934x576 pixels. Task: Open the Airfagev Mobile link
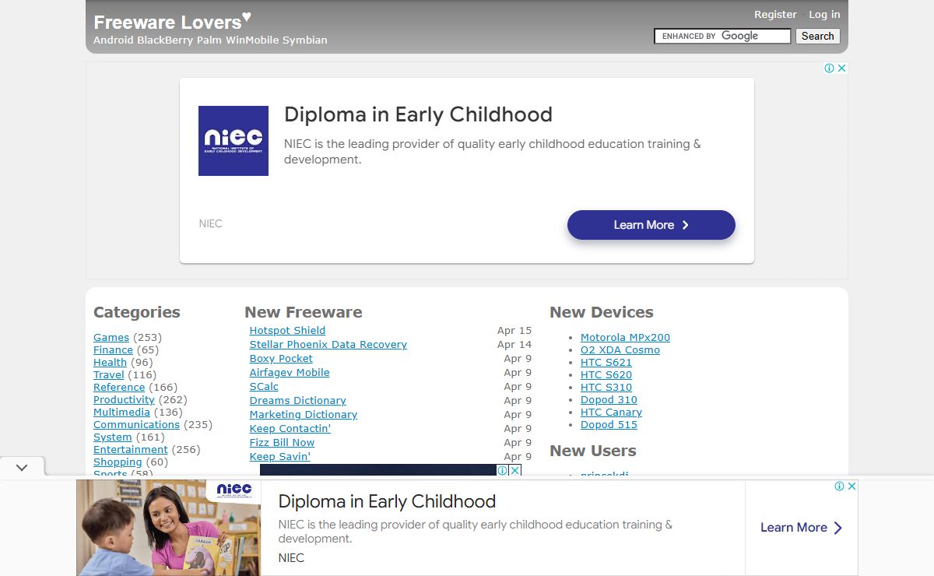pos(290,372)
